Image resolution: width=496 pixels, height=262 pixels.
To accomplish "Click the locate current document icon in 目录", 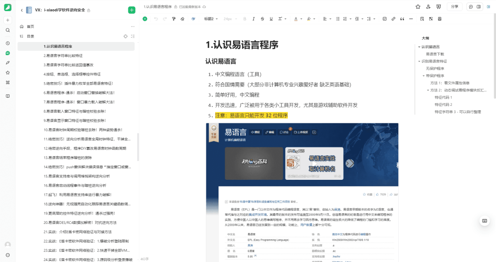I will pos(125,36).
